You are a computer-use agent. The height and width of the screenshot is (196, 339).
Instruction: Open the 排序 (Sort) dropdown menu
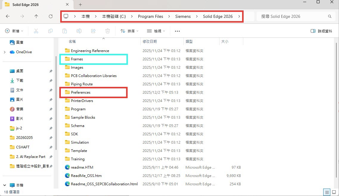pos(129,31)
